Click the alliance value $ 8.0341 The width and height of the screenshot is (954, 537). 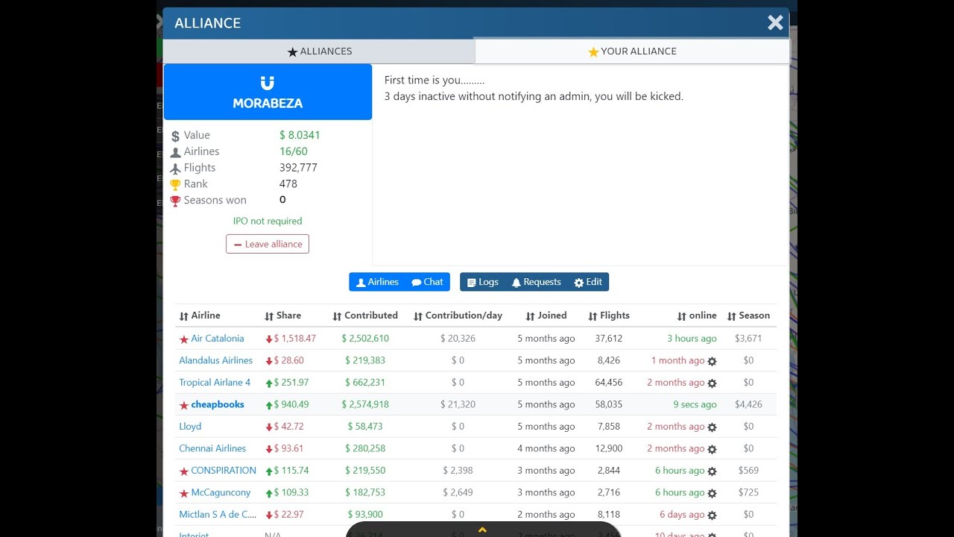point(300,135)
